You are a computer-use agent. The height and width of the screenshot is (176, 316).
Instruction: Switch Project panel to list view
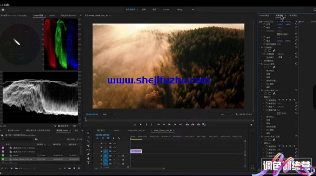tap(7, 168)
